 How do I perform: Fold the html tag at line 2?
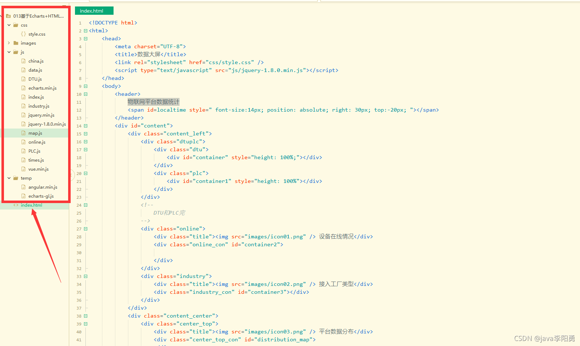tap(86, 31)
